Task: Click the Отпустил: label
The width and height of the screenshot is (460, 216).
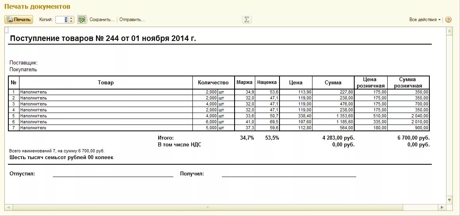Action: [x=22, y=174]
